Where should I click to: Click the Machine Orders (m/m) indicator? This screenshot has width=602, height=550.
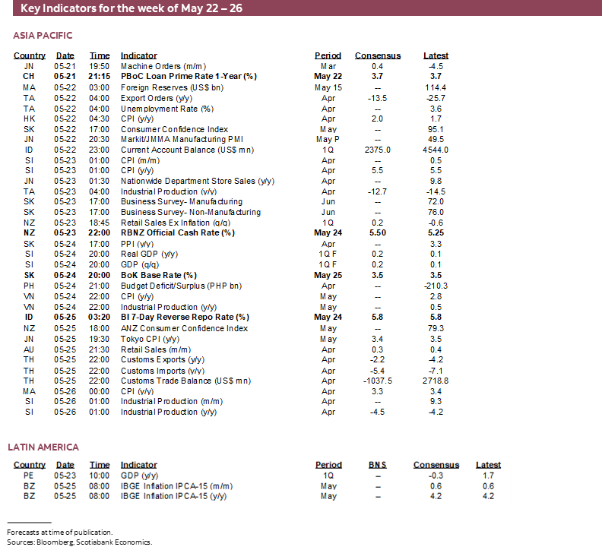click(x=158, y=66)
